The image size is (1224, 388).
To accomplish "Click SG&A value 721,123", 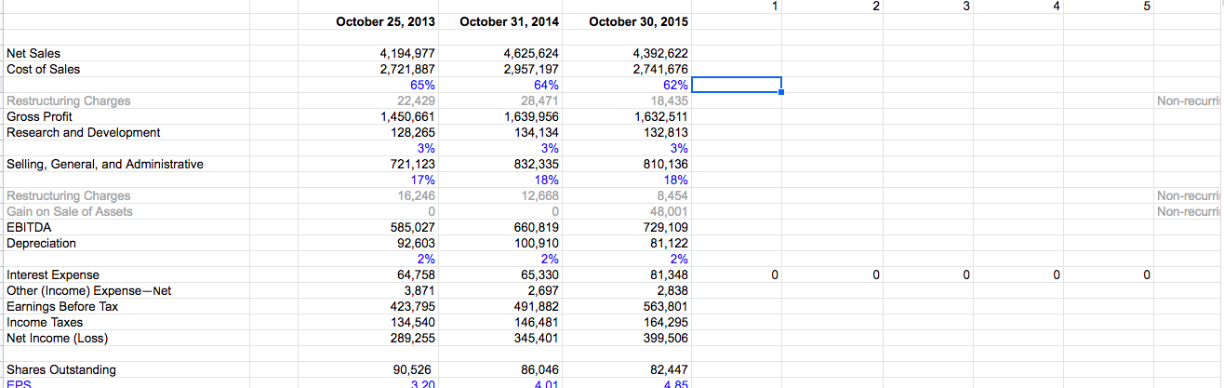I will [x=413, y=164].
